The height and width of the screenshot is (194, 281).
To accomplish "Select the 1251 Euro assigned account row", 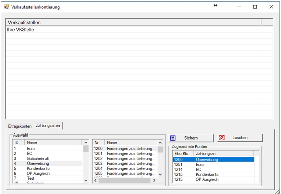I will click(213, 165).
